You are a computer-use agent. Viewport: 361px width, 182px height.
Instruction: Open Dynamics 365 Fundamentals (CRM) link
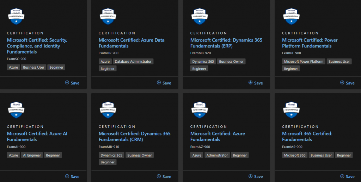tap(134, 137)
